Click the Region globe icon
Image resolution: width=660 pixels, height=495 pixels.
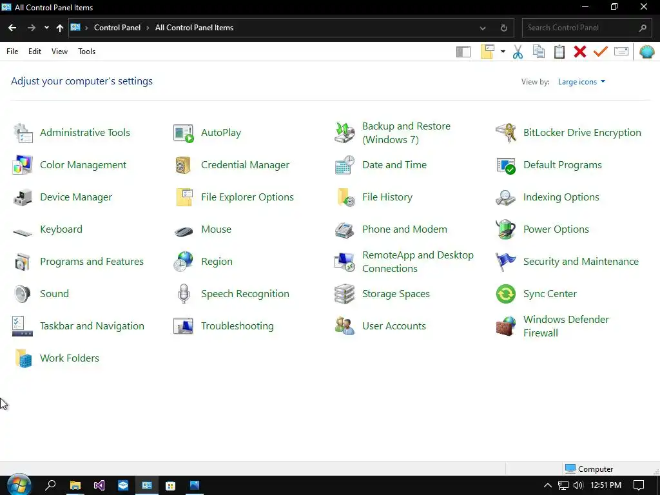pyautogui.click(x=184, y=262)
